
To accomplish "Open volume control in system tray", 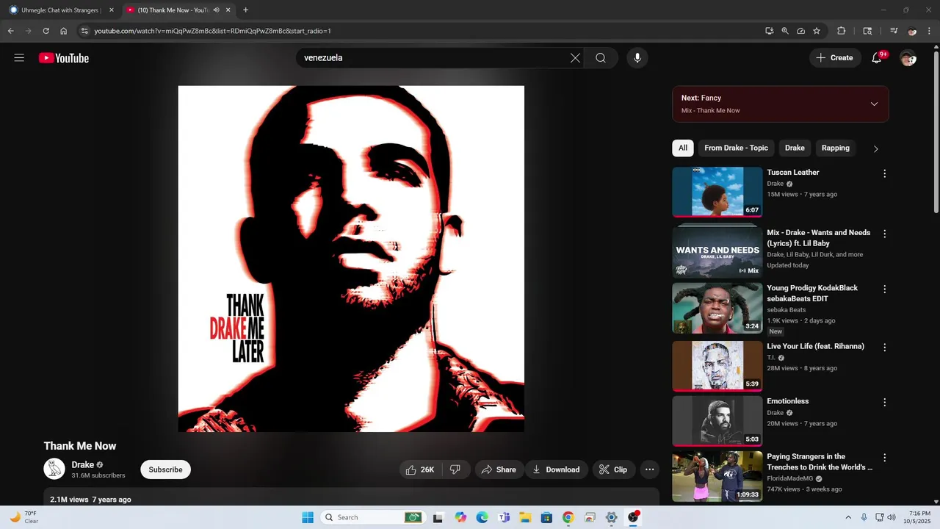I will click(892, 517).
